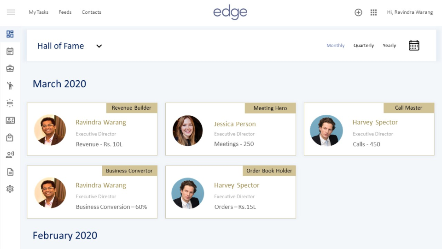
Task: Click the March 2020 heading
Action: (x=59, y=84)
